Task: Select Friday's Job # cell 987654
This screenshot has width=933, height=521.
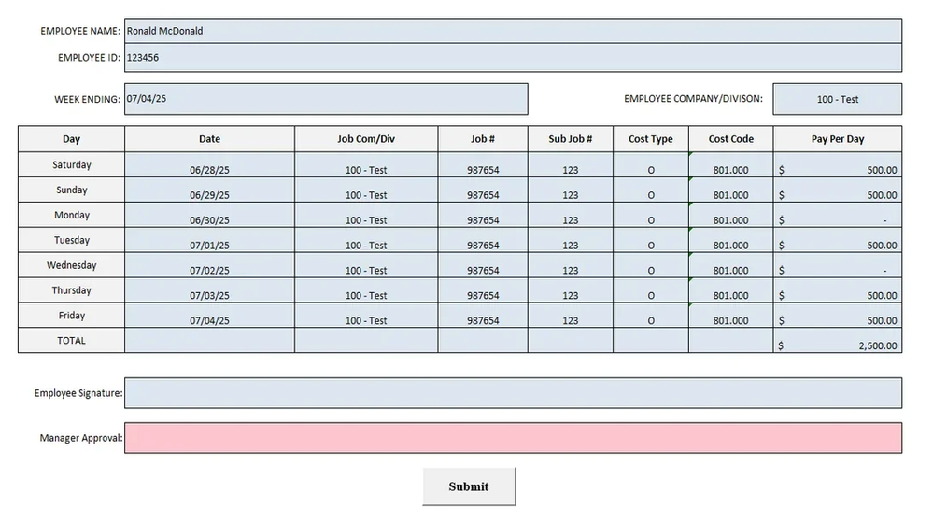Action: coord(483,316)
